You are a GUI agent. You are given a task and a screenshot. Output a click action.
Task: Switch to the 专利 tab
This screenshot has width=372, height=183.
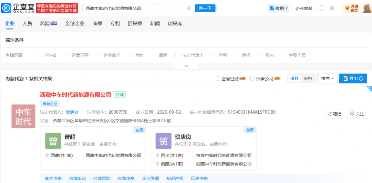115,23
